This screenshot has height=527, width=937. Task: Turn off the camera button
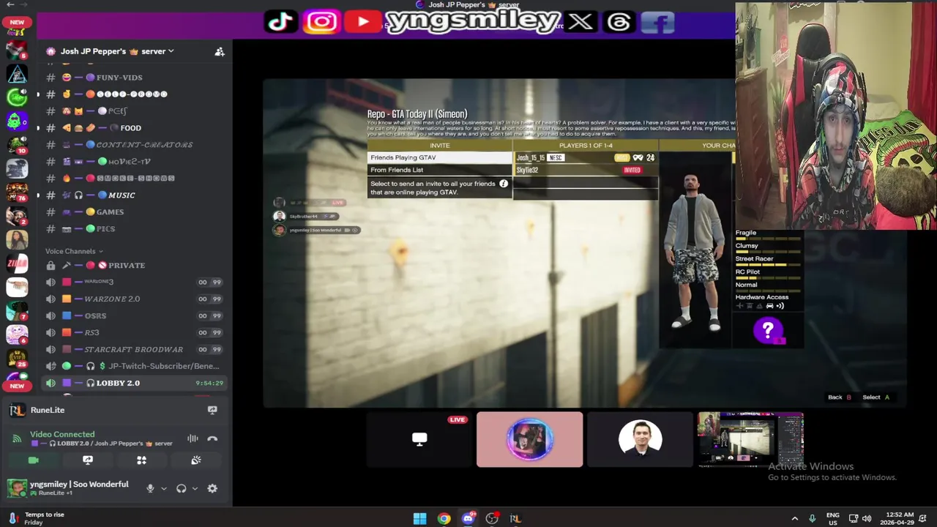(34, 460)
